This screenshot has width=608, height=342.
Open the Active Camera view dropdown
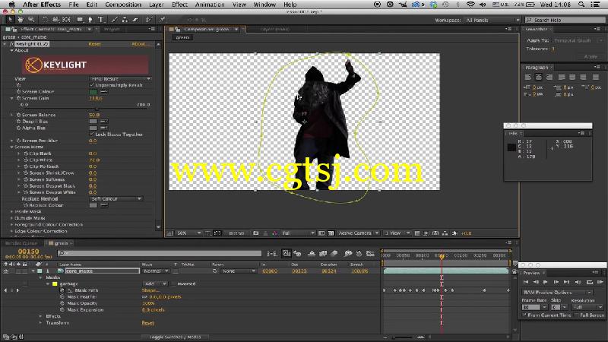click(x=358, y=233)
